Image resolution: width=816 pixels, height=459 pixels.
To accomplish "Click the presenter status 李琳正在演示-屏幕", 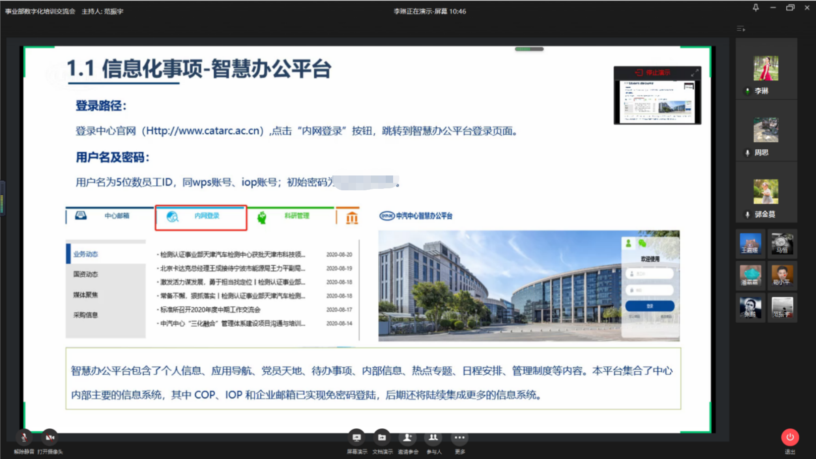I will 420,11.
